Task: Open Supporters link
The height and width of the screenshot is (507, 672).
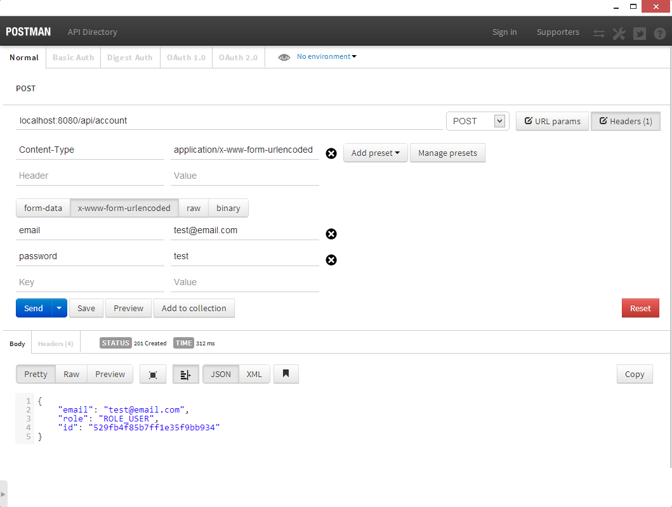Action: (x=558, y=32)
